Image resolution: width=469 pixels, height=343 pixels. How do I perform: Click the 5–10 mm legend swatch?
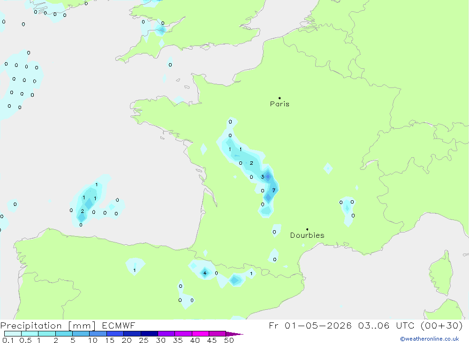(x=81, y=334)
